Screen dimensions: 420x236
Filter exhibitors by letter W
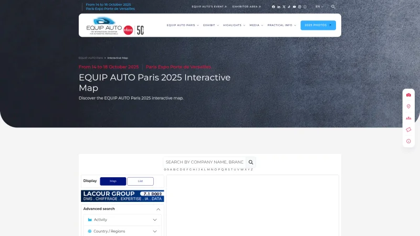242,169
